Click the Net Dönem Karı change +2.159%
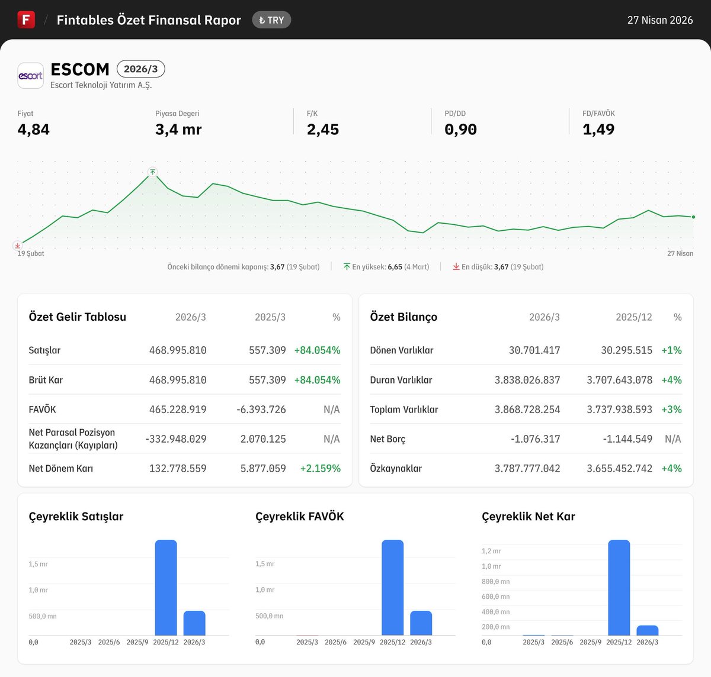This screenshot has height=677, width=711. coord(321,469)
